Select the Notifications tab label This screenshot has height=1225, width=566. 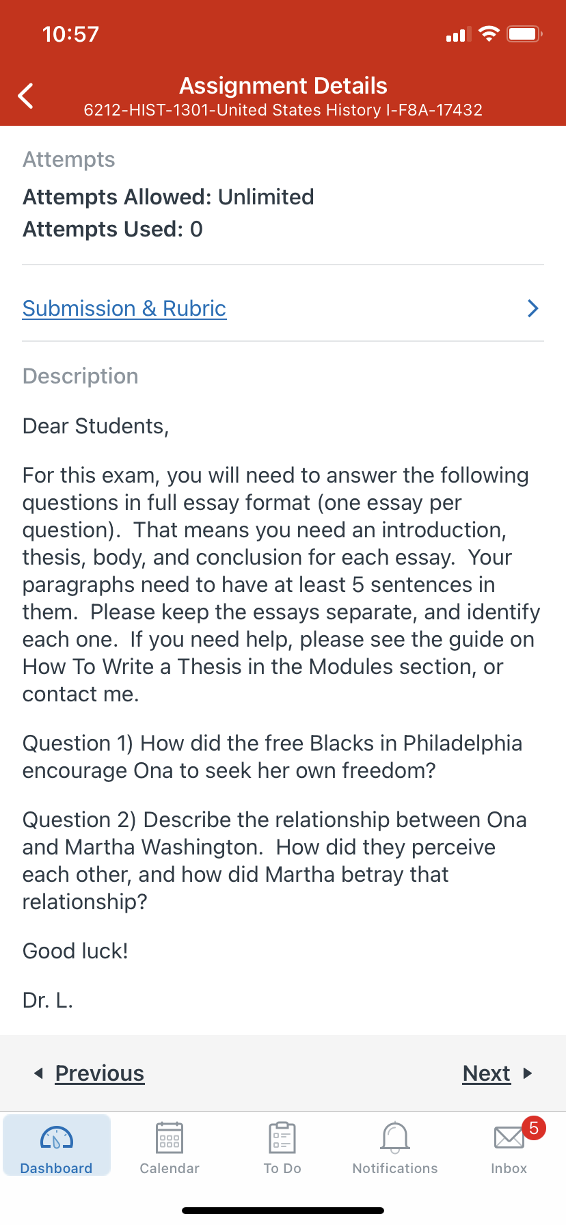[395, 1168]
